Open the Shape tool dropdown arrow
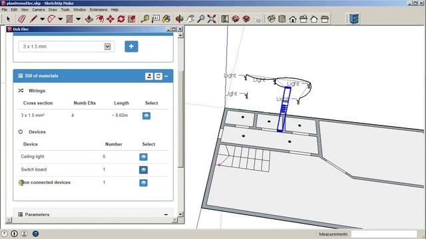 tap(79, 19)
